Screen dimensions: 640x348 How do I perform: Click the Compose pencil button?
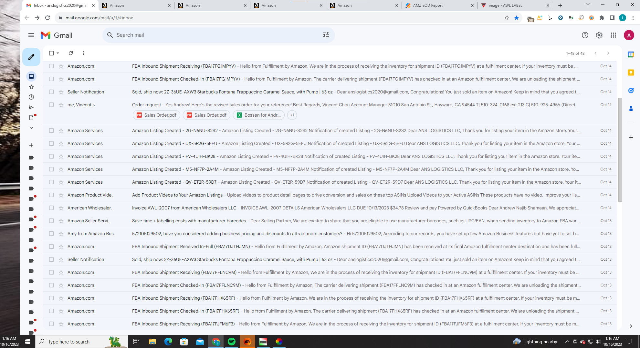[x=31, y=57]
